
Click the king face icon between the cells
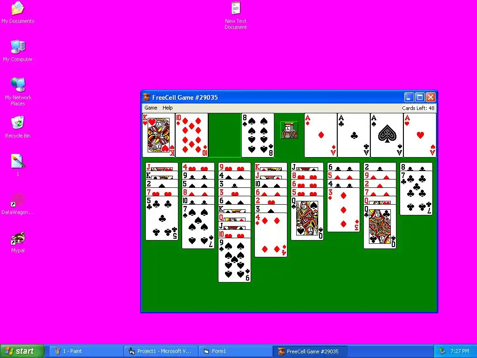tap(289, 130)
